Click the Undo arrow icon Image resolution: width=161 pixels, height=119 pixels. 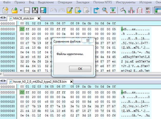tap(53, 10)
